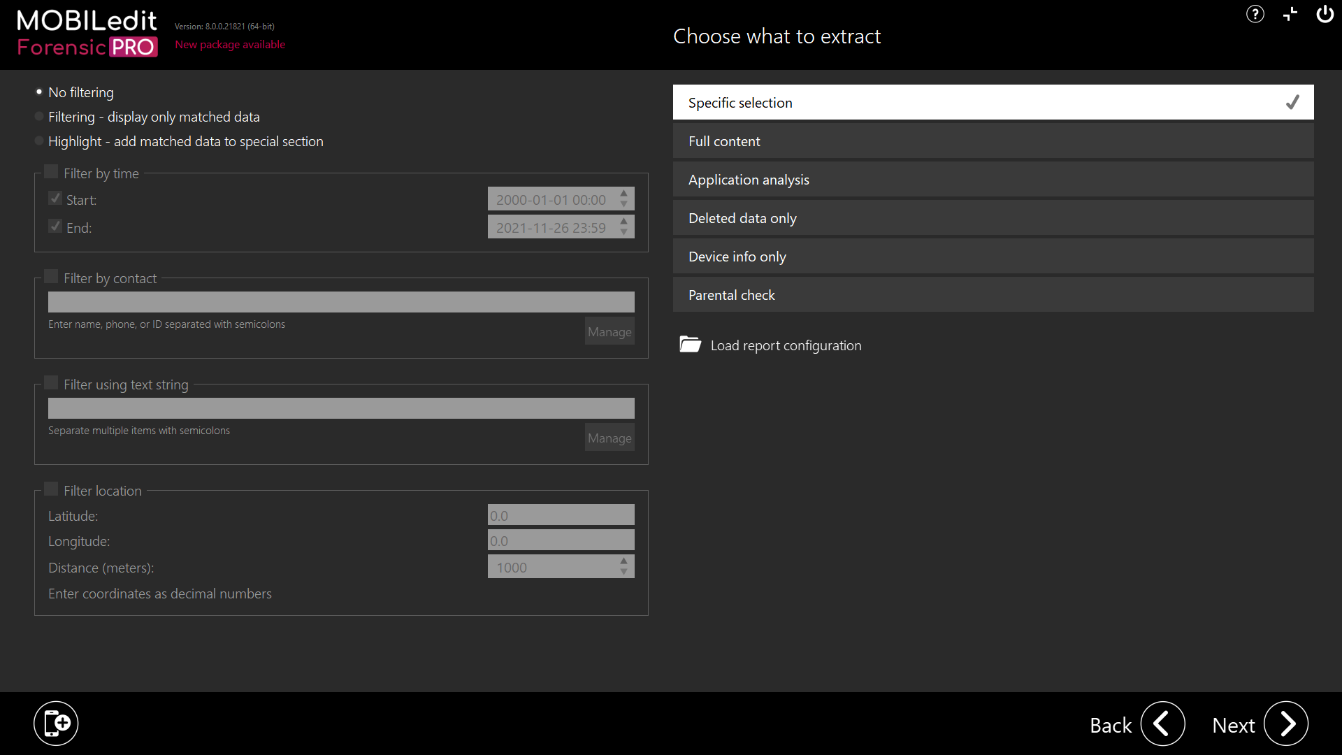Select the Application analysis option

coord(993,180)
